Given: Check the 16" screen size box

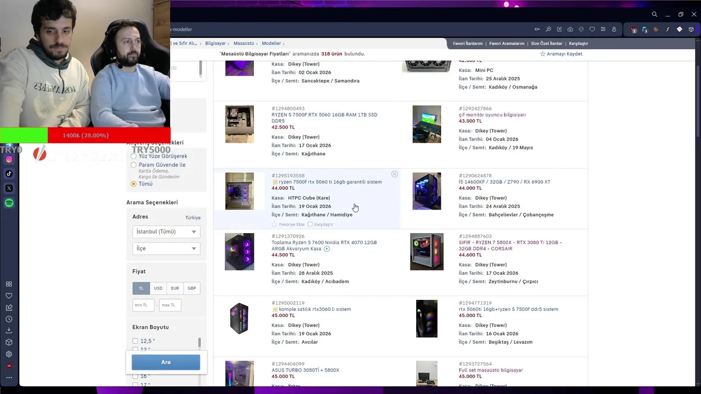Looking at the screenshot, I should pyautogui.click(x=135, y=376).
